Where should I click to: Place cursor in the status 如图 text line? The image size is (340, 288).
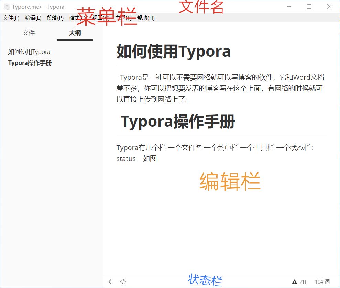tap(138, 159)
